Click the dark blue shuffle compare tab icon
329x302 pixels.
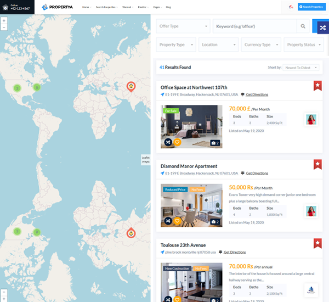click(x=323, y=28)
